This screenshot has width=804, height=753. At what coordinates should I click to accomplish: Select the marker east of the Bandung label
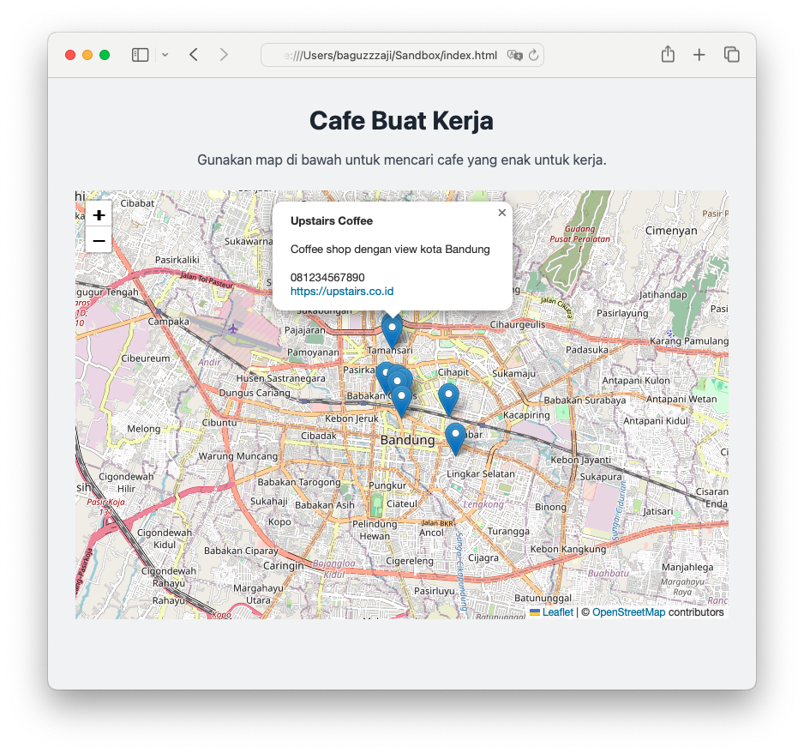[455, 439]
